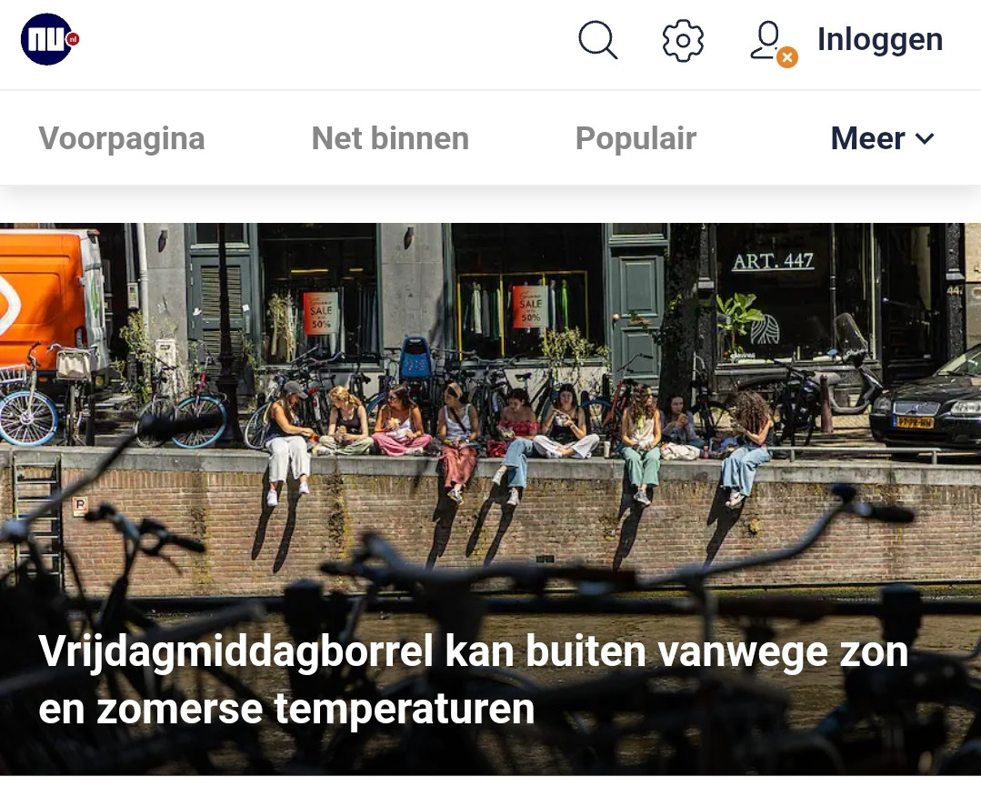Viewport: 981px width, 807px height.
Task: Click the Inloggen link
Action: coord(880,39)
